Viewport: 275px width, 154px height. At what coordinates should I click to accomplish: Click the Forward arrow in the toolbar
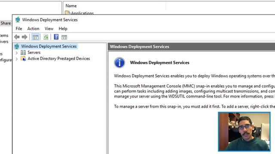pos(24,37)
